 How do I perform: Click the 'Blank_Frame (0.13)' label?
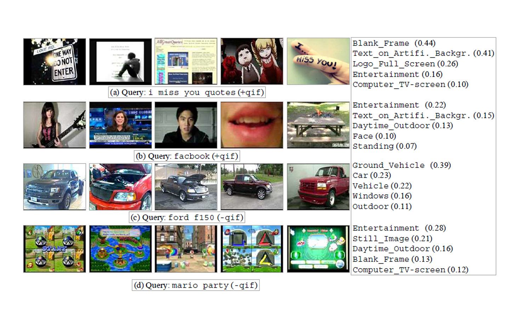(x=393, y=259)
